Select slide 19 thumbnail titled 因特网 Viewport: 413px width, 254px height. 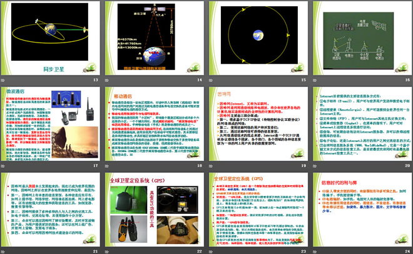(258, 124)
